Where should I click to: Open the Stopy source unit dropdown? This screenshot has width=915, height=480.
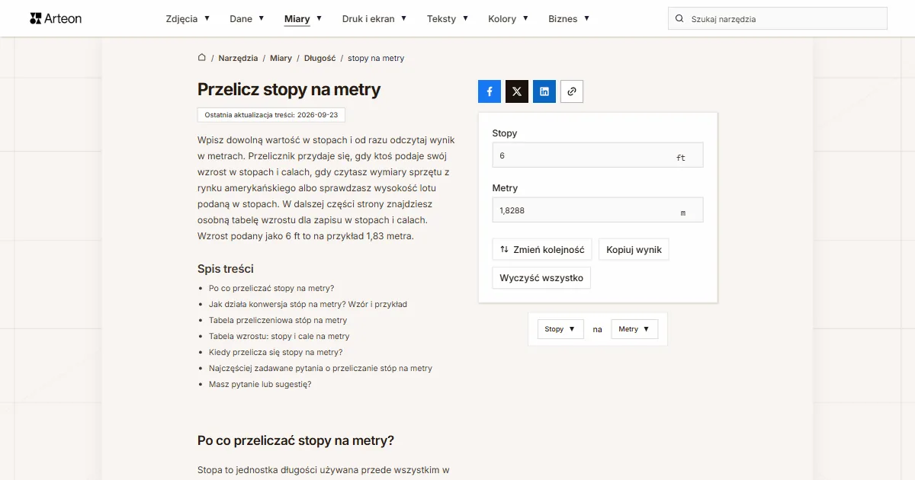point(560,329)
